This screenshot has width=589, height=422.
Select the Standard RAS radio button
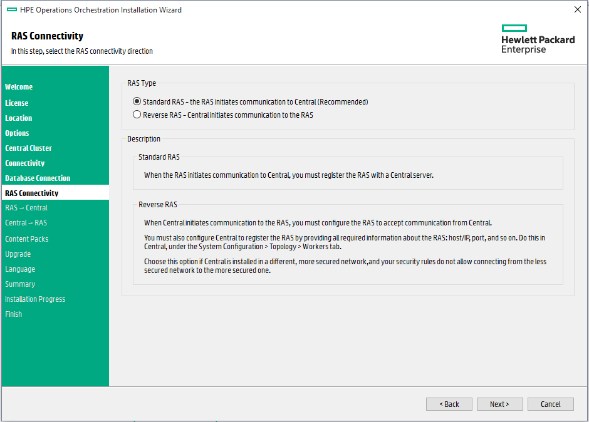click(x=137, y=101)
